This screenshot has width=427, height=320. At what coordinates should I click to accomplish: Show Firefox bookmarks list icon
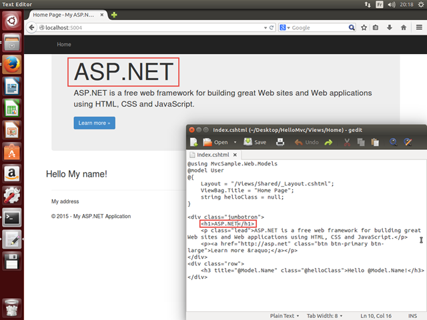point(376,27)
